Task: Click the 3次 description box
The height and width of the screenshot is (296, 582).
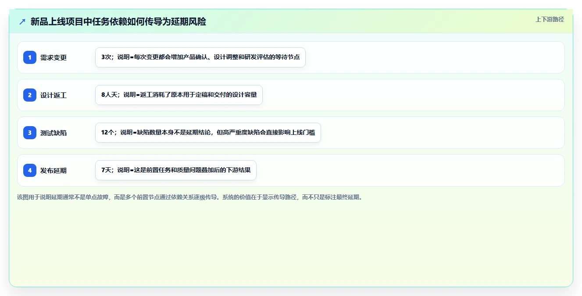Action: click(x=200, y=57)
